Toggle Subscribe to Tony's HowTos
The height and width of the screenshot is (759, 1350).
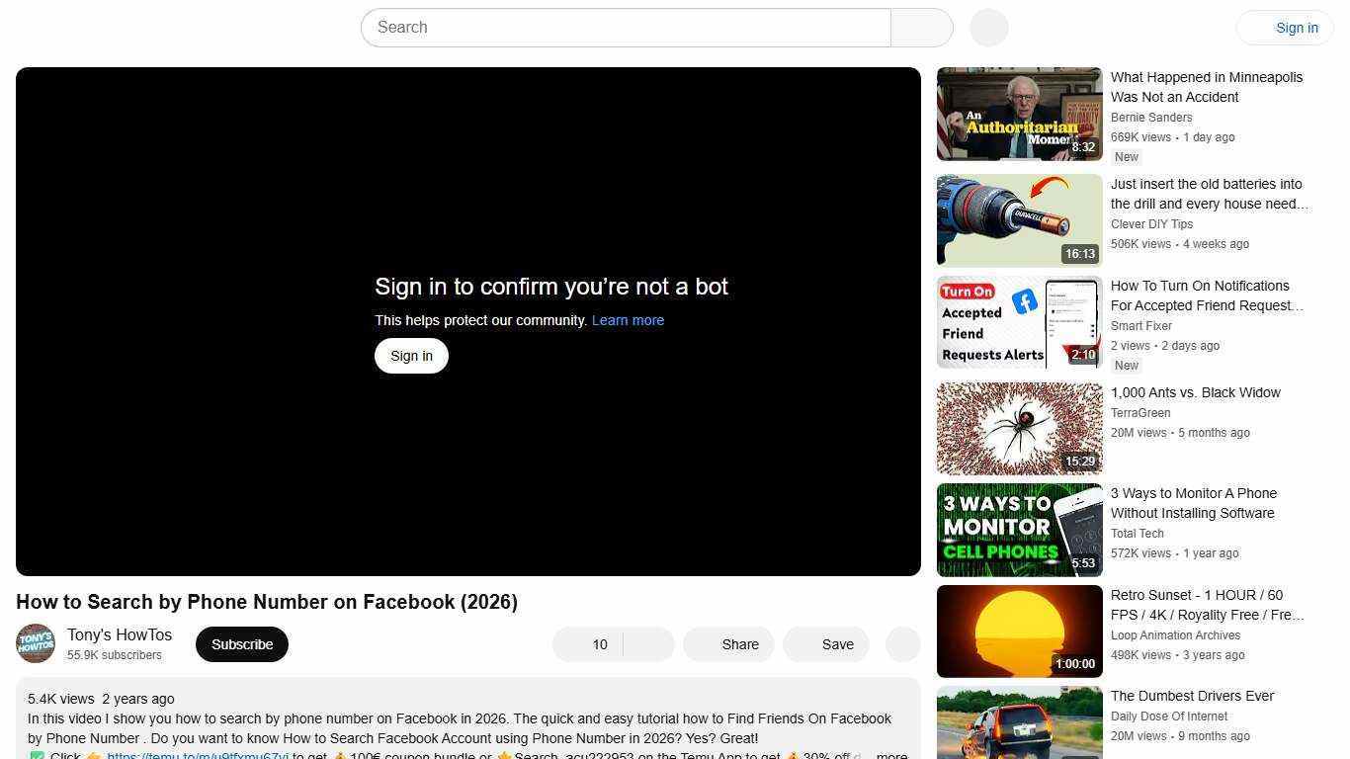click(x=241, y=644)
